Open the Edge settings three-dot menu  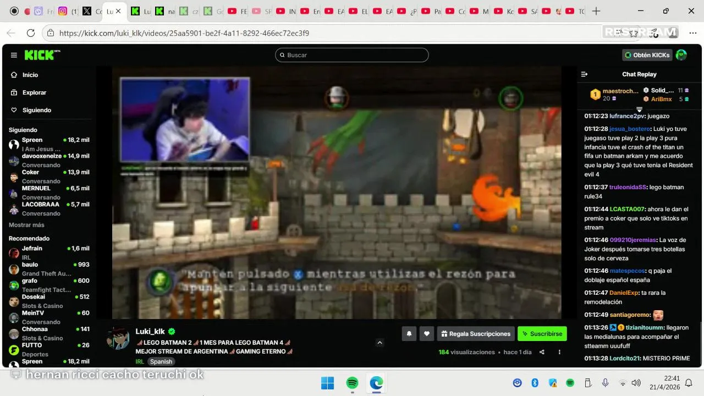click(692, 33)
